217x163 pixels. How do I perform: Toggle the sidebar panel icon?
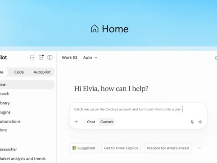tap(50, 58)
